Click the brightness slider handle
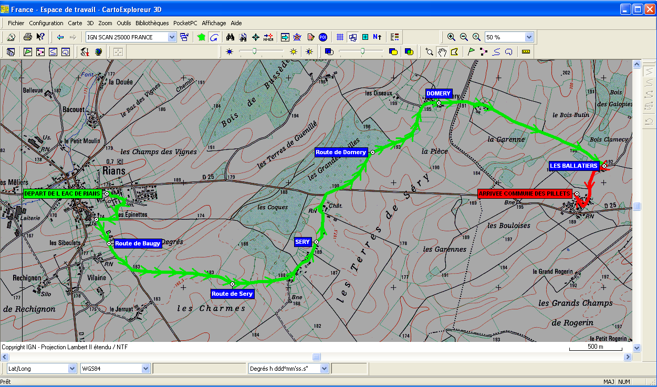This screenshot has width=657, height=387. click(x=254, y=51)
